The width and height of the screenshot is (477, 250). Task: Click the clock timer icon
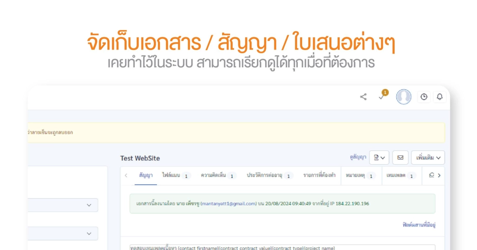pos(424,97)
